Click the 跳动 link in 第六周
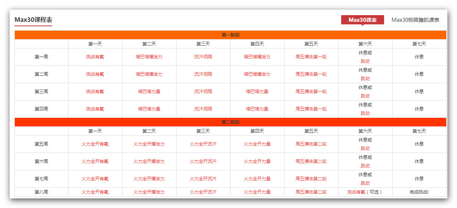457x208 pixels. 365,166
